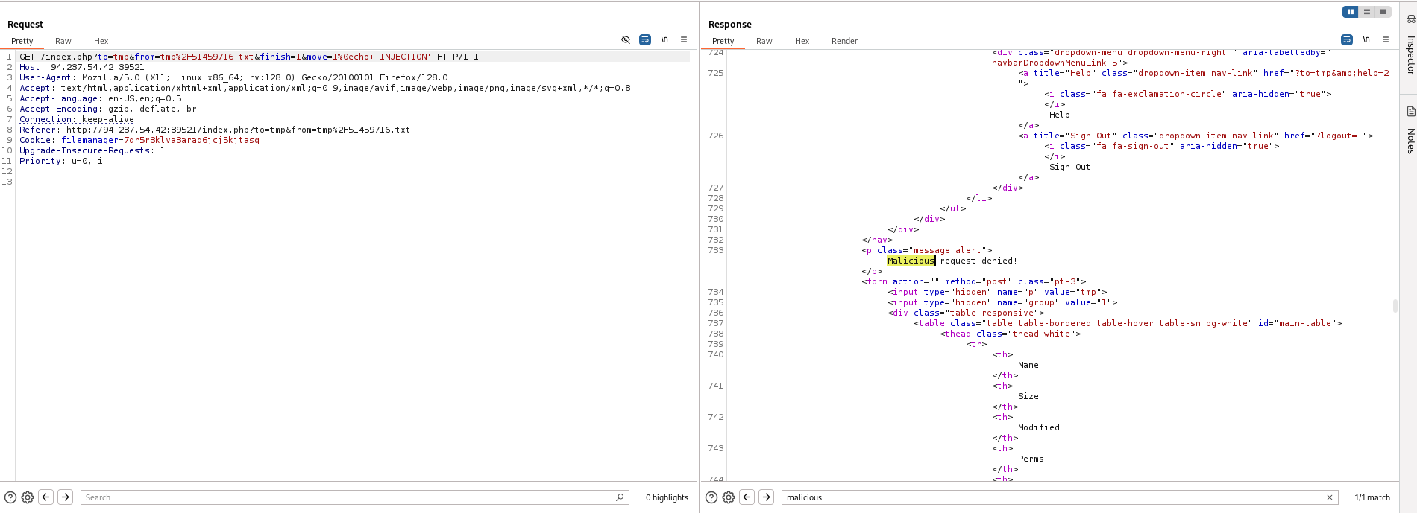Switch to response Render tab
The width and height of the screenshot is (1417, 513).
(x=844, y=41)
